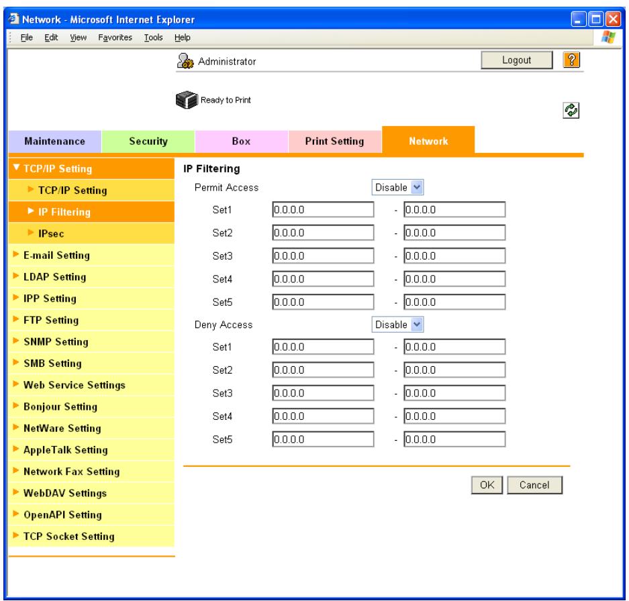This screenshot has height=601, width=629.
Task: Open the Box tab
Action: (x=241, y=142)
